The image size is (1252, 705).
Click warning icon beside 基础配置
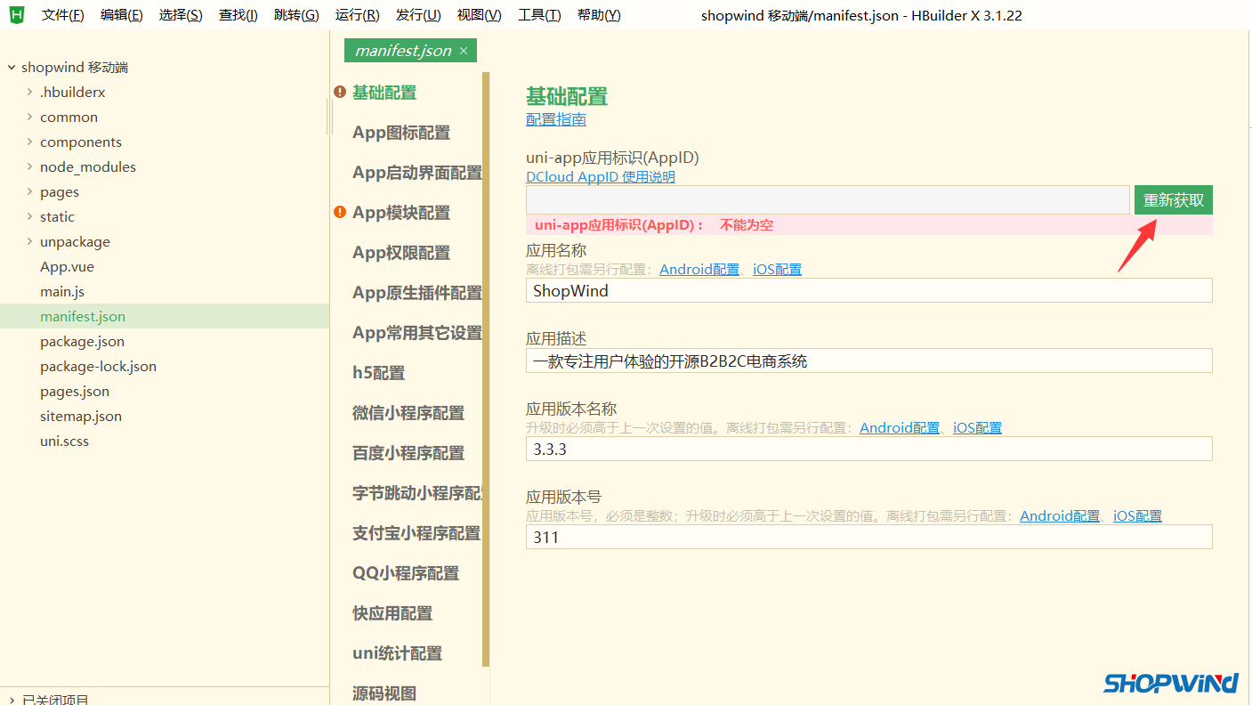pyautogui.click(x=340, y=92)
